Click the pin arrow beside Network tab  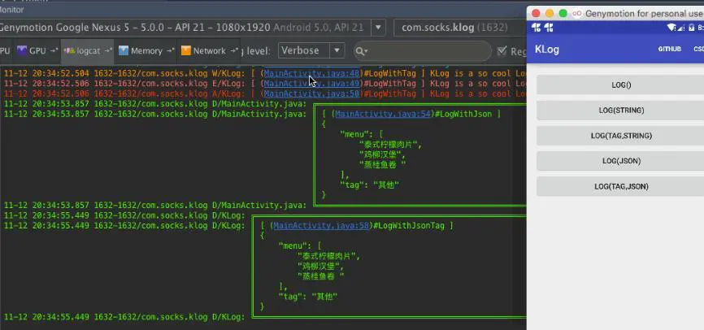[x=234, y=50]
